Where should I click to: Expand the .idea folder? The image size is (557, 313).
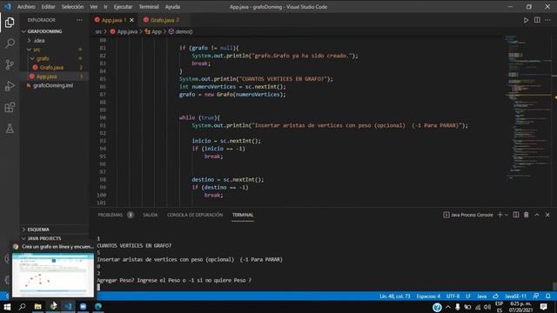point(38,41)
